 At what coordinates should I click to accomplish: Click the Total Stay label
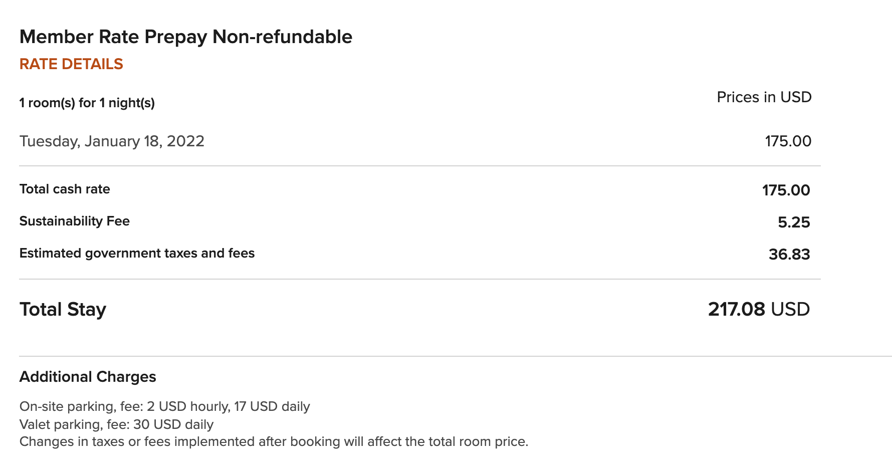click(63, 310)
